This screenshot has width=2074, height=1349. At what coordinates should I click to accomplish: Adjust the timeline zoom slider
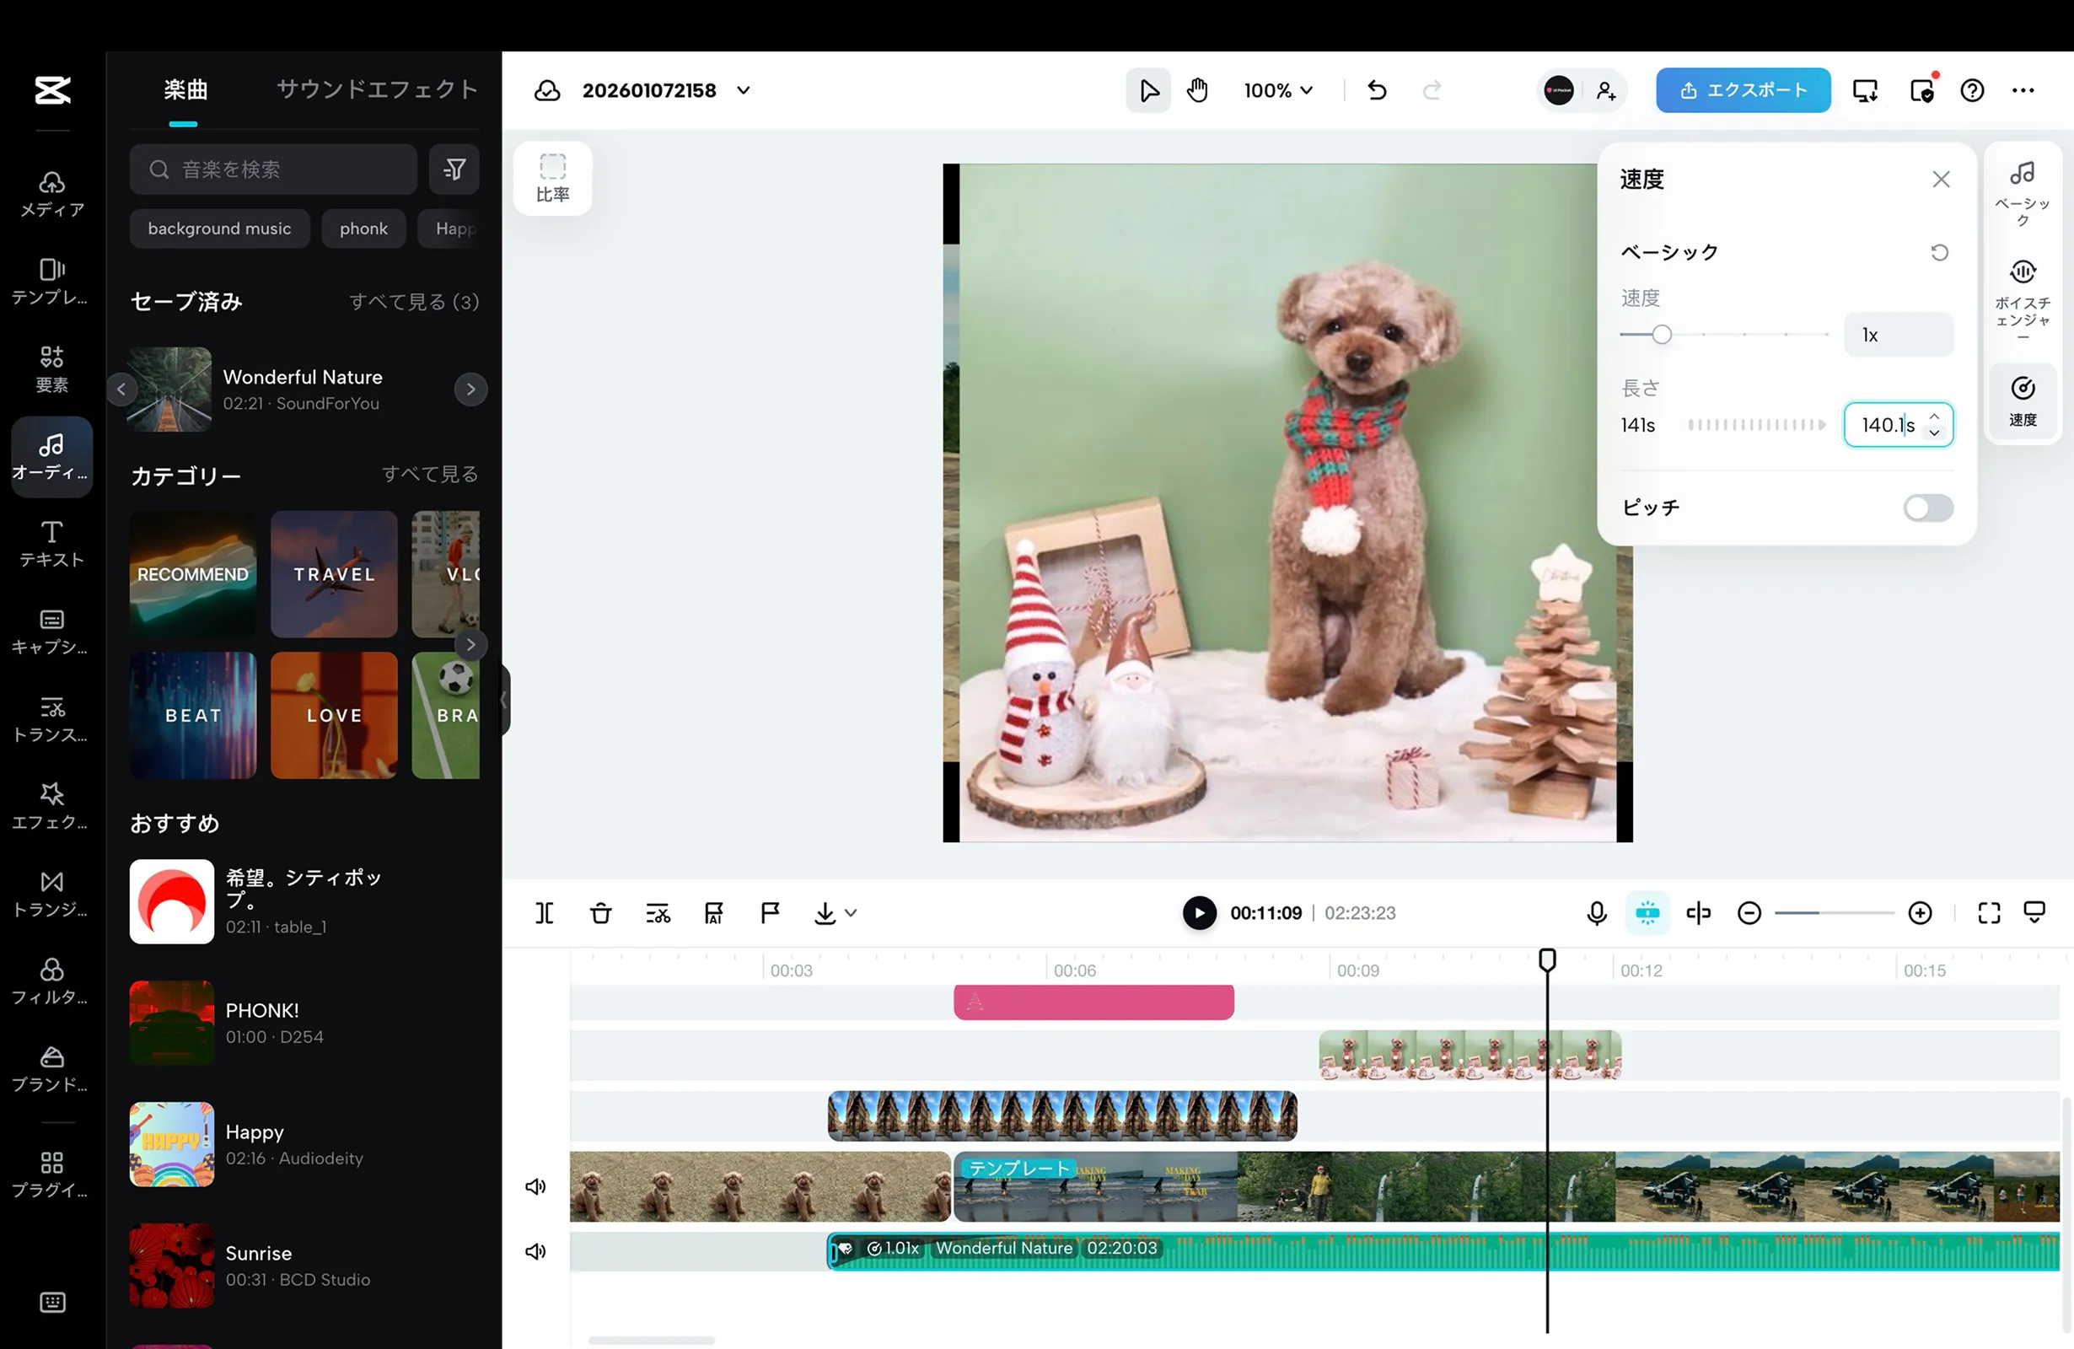(x=1834, y=912)
